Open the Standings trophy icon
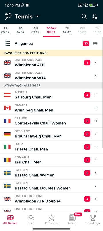Image resolution: width=103 pixels, height=231 pixels. click(93, 218)
